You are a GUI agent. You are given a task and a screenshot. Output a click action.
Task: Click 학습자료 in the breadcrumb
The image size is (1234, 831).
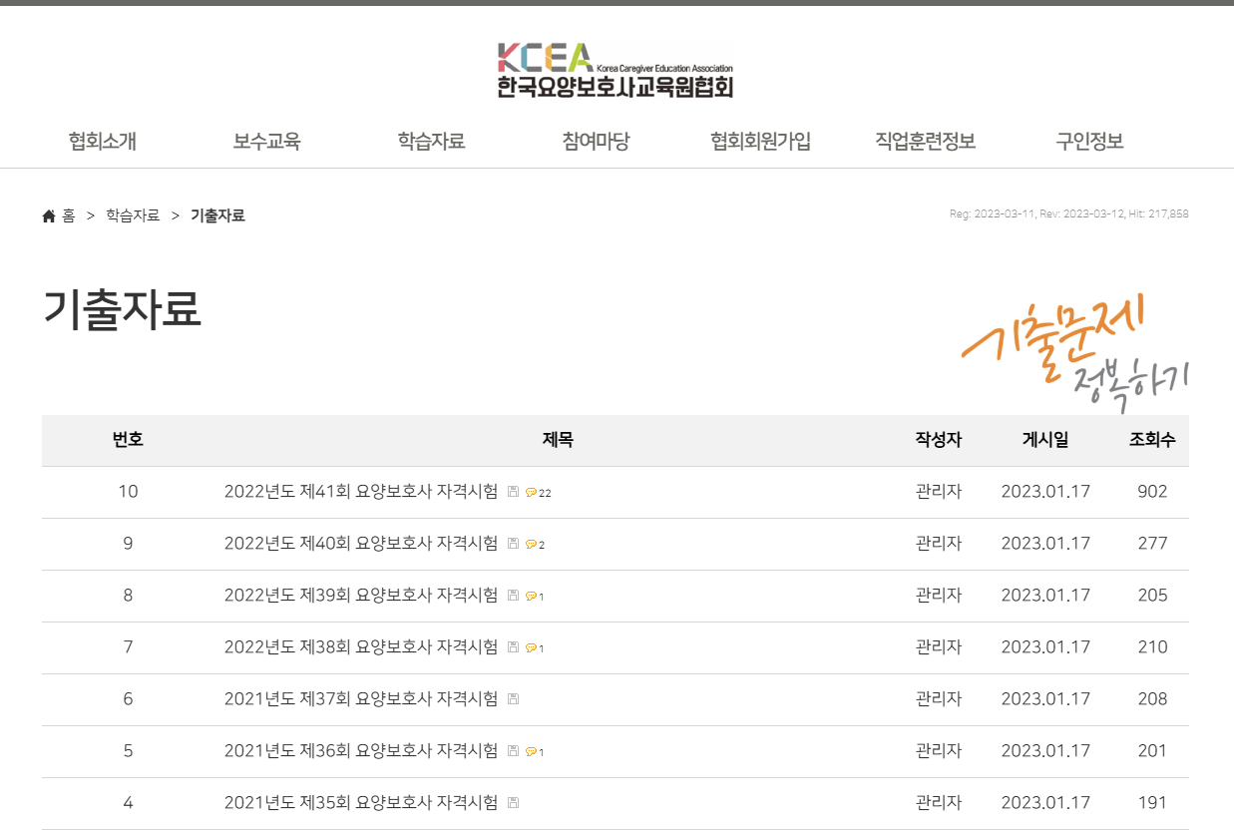point(133,215)
